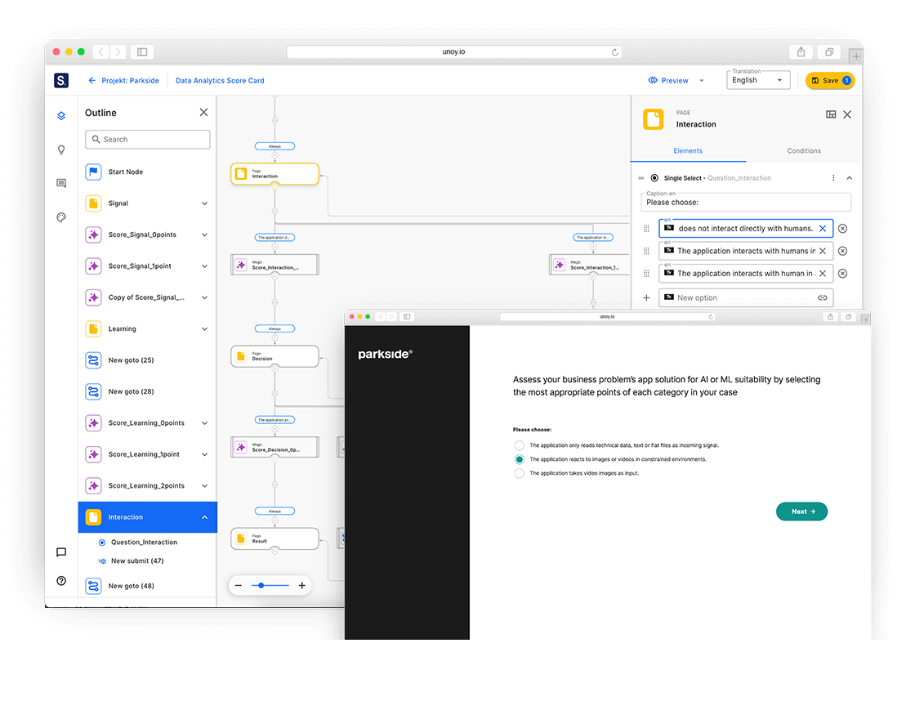Click the zoom out minus icon
Viewport: 915px width, 719px height.
[239, 585]
